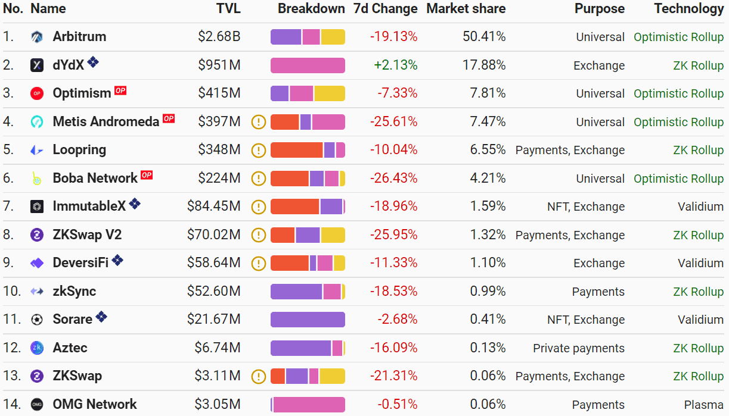Select the OMG Network logo

36,404
